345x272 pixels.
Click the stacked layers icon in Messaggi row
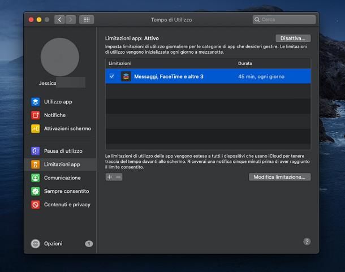126,76
